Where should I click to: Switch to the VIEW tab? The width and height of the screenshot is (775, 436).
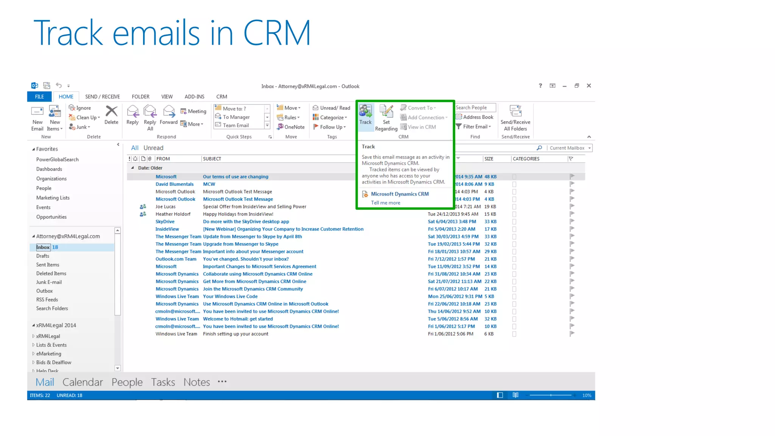(x=167, y=97)
